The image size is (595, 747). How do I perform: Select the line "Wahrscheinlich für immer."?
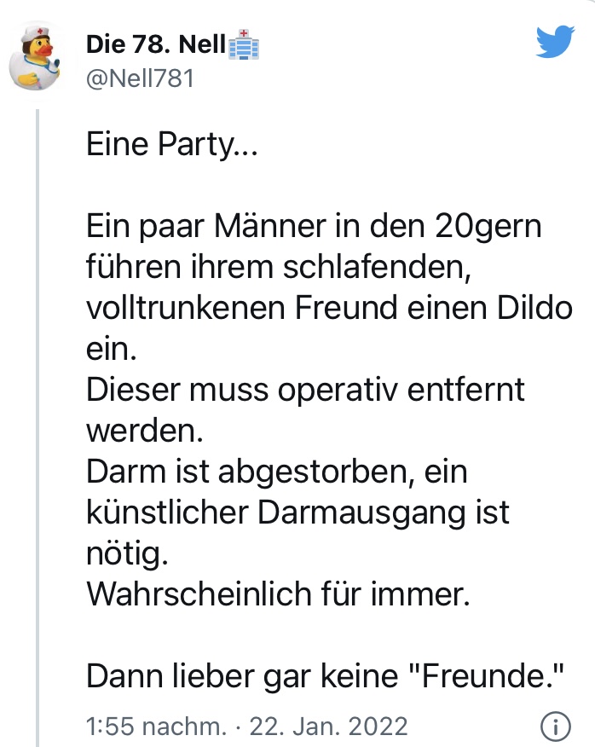(x=278, y=592)
